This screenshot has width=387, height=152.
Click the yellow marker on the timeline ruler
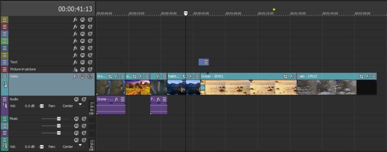click(x=274, y=10)
